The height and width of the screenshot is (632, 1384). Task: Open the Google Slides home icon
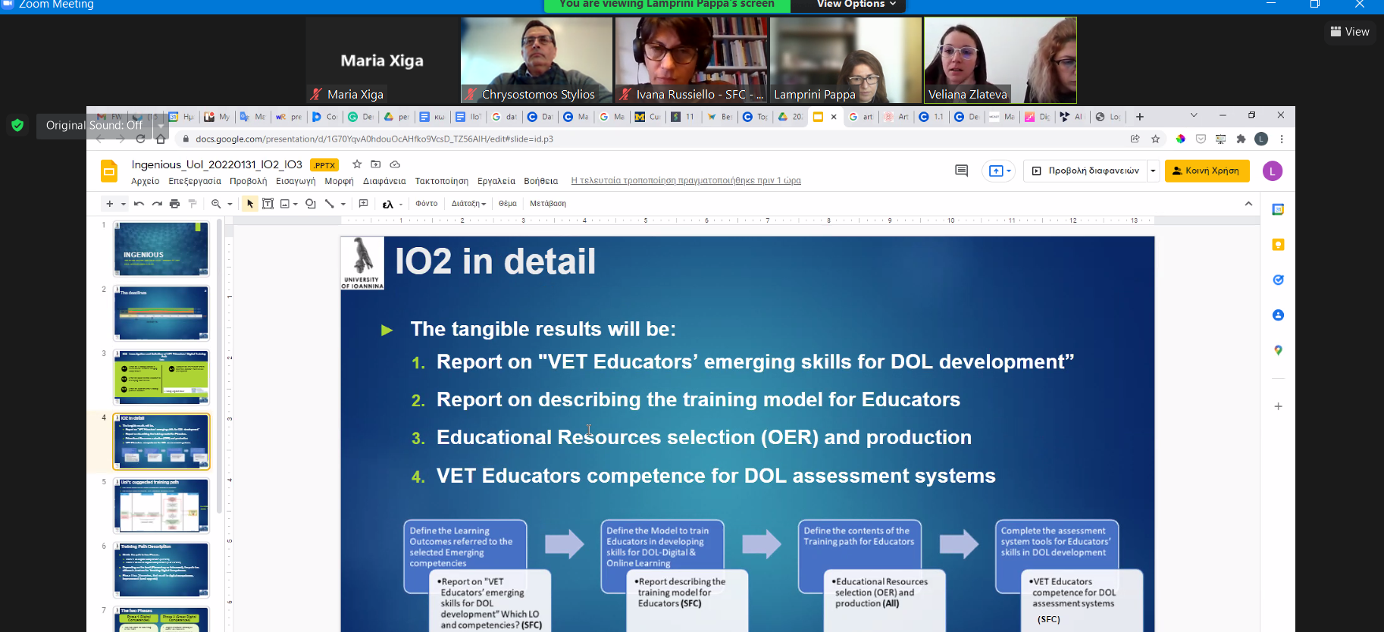click(109, 171)
